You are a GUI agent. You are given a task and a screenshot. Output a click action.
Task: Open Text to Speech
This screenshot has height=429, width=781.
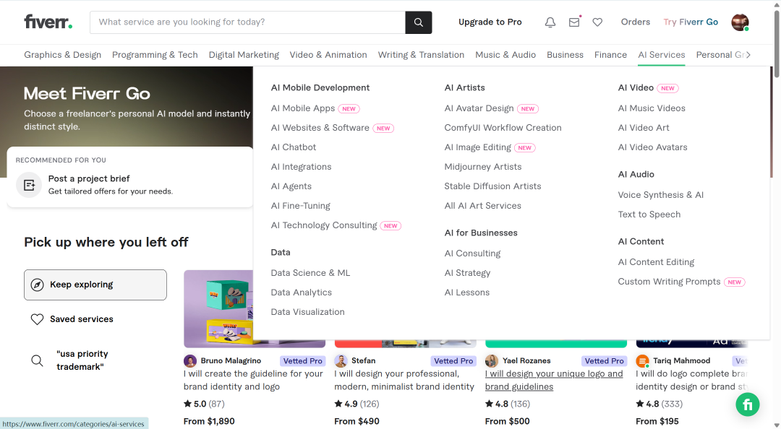point(649,214)
